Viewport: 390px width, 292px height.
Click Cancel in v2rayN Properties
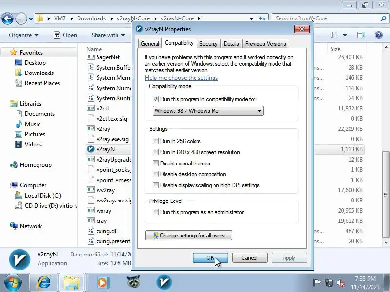[250, 258]
